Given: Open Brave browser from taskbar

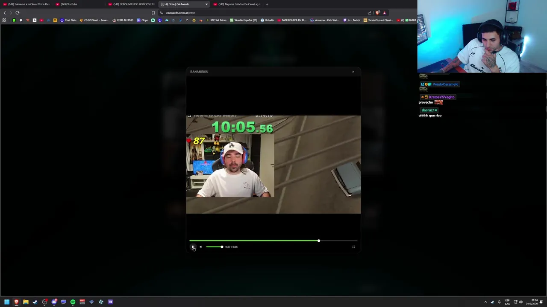Looking at the screenshot, I should pyautogui.click(x=16, y=302).
